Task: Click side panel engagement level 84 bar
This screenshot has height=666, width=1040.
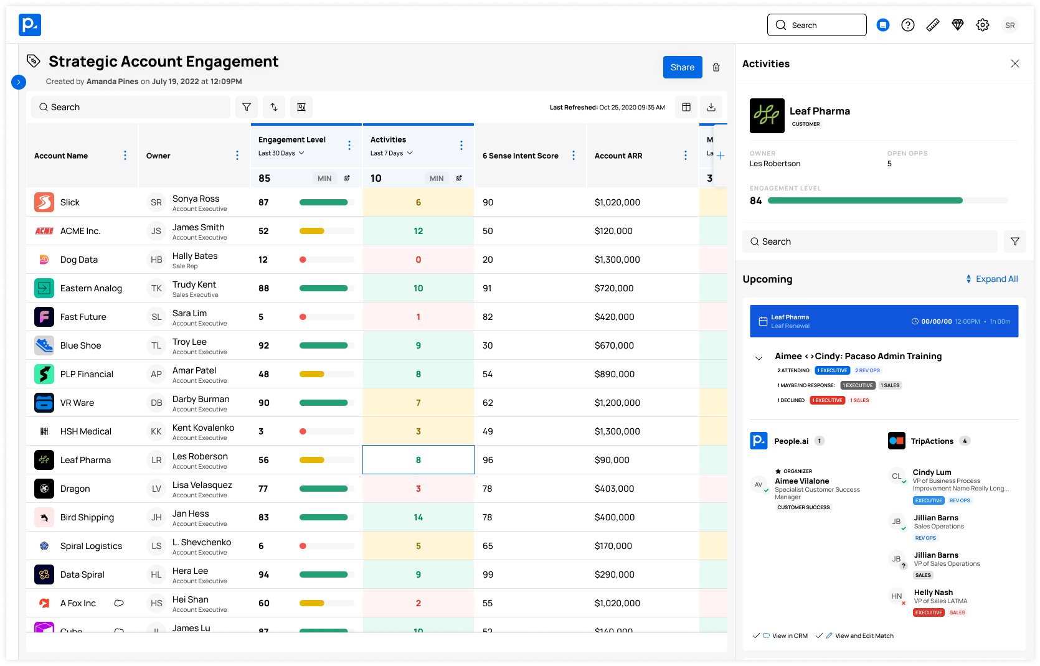Action: (887, 200)
